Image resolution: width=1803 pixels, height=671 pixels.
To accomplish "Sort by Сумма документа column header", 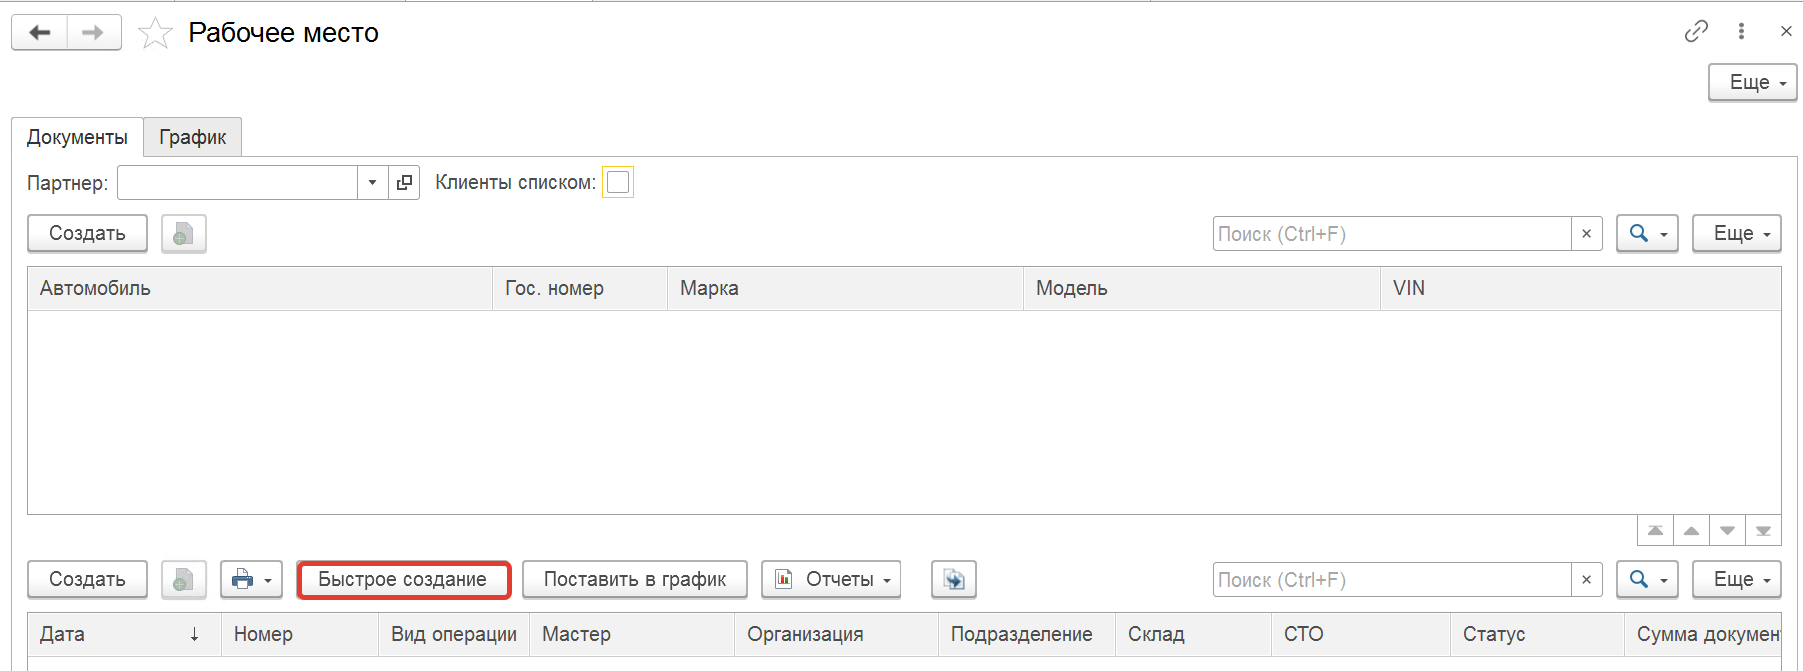I will click(x=1703, y=634).
